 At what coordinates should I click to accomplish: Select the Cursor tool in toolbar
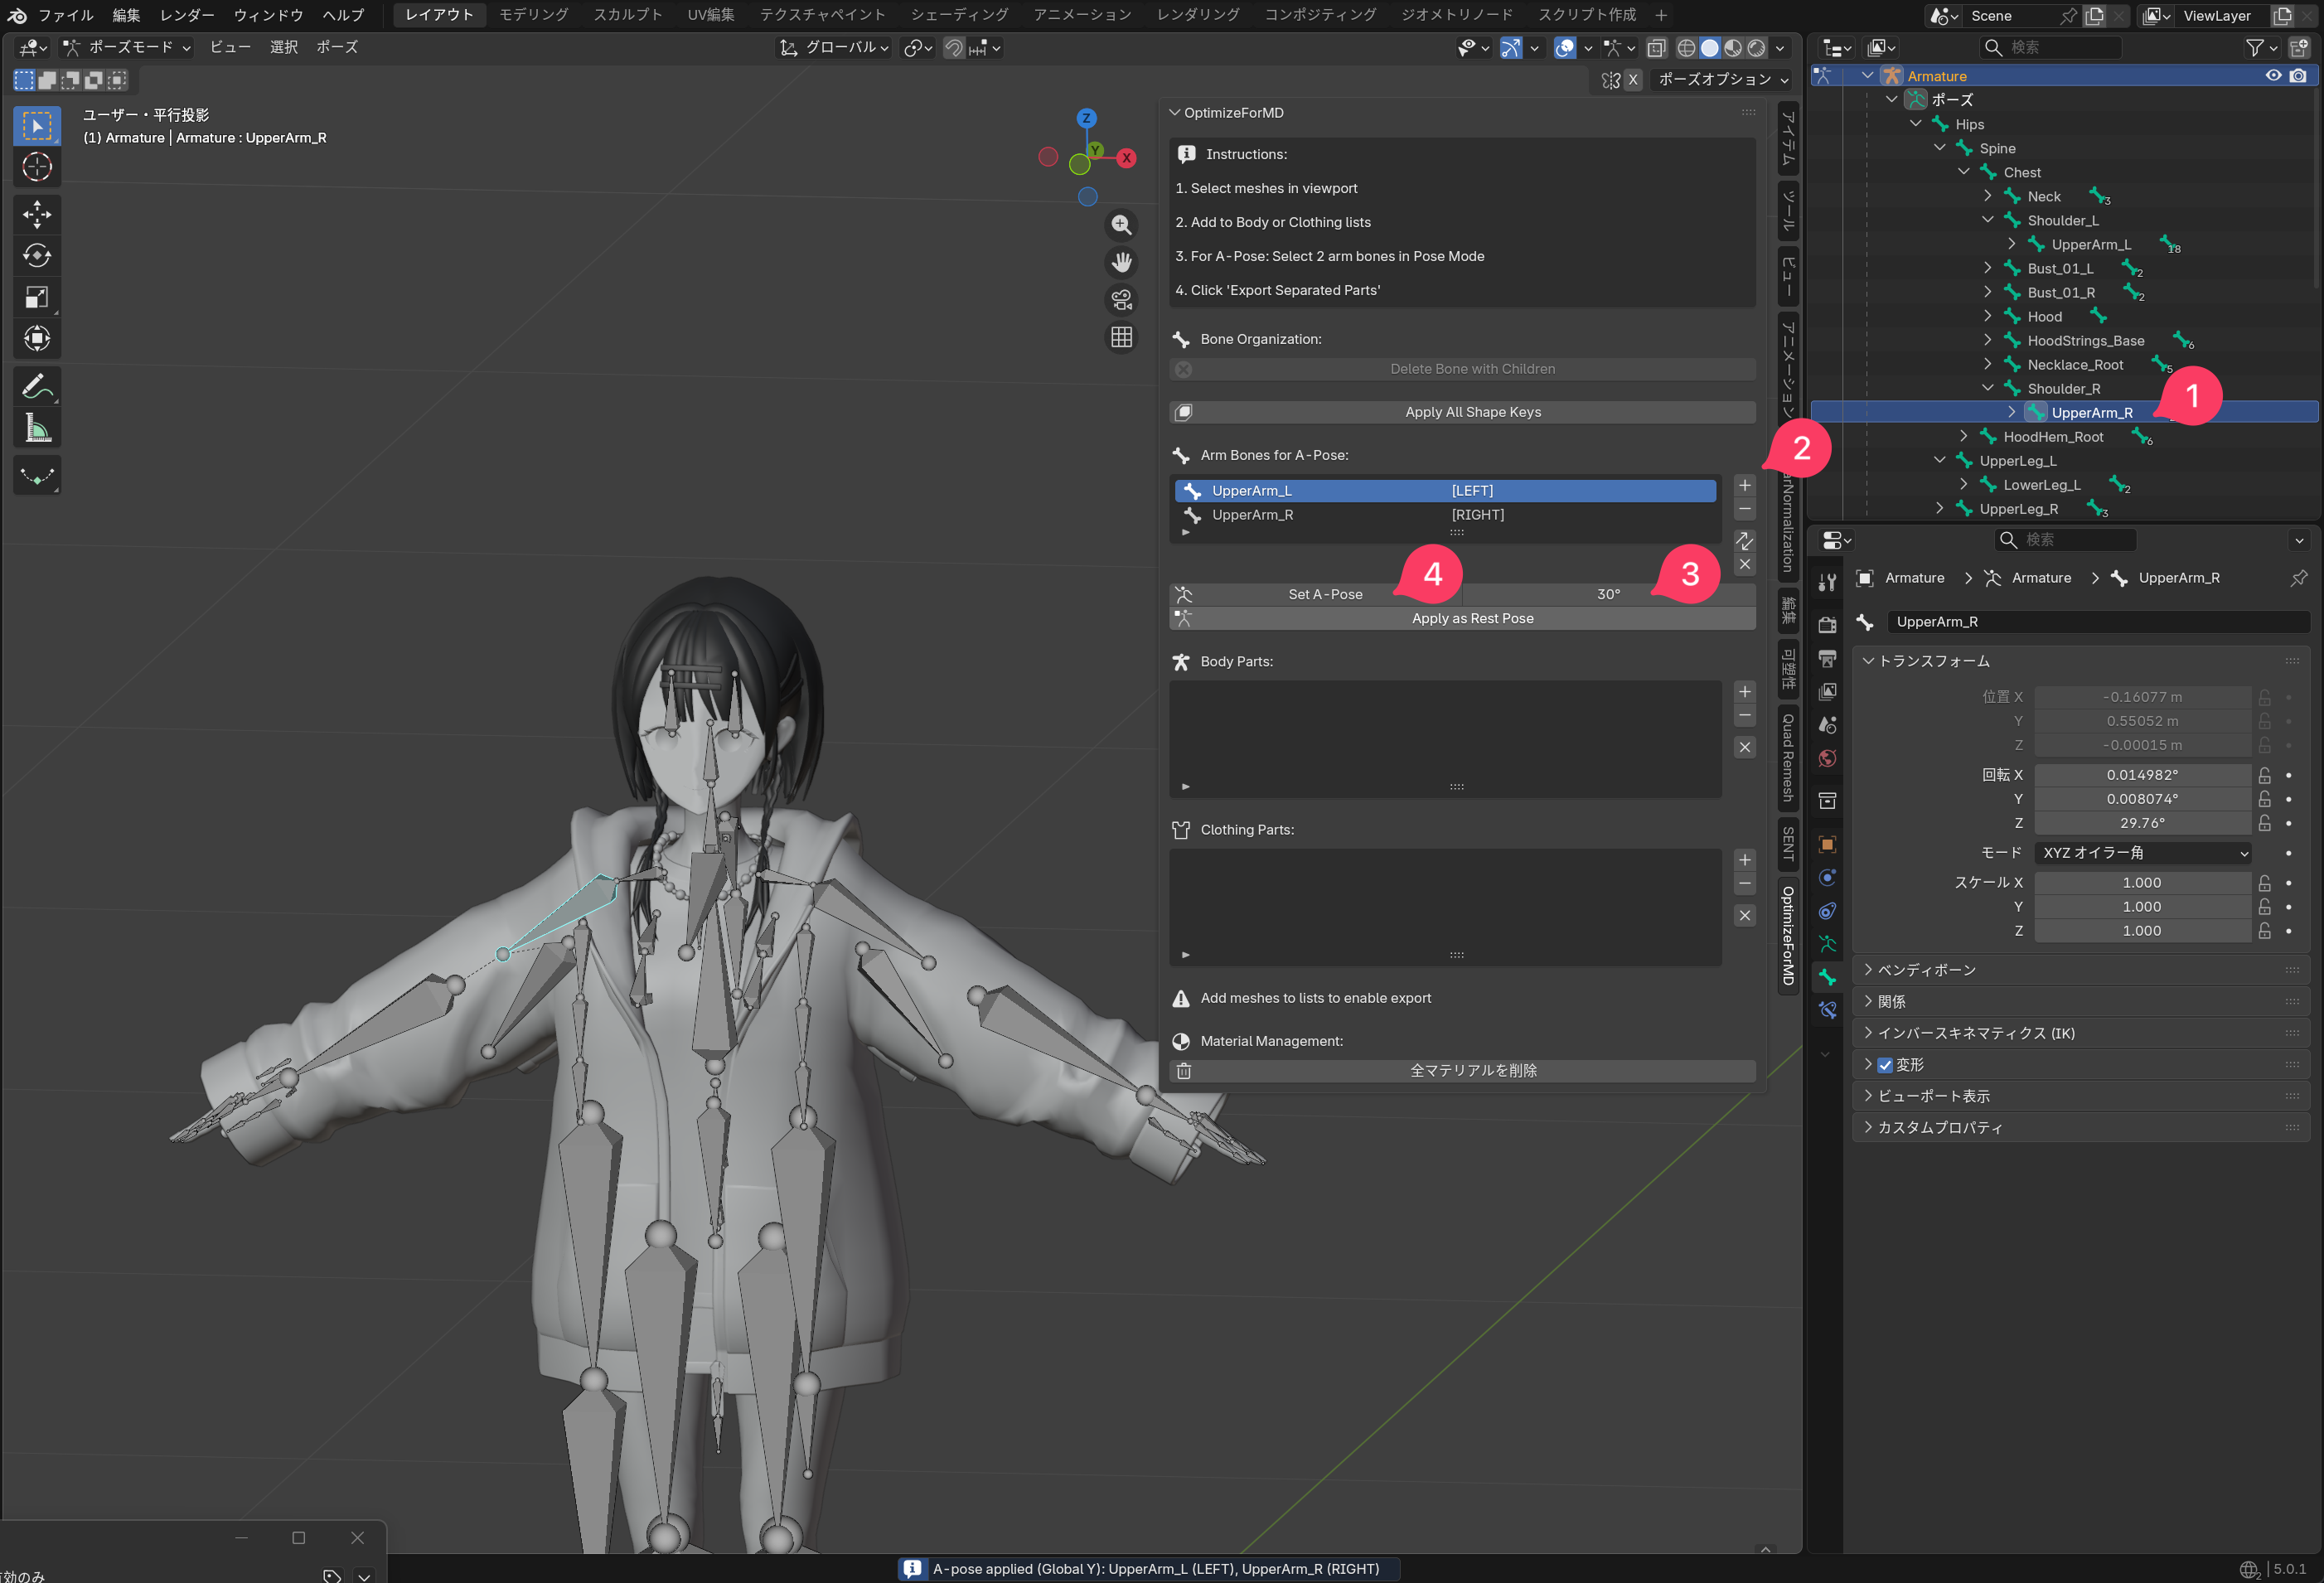pyautogui.click(x=37, y=167)
